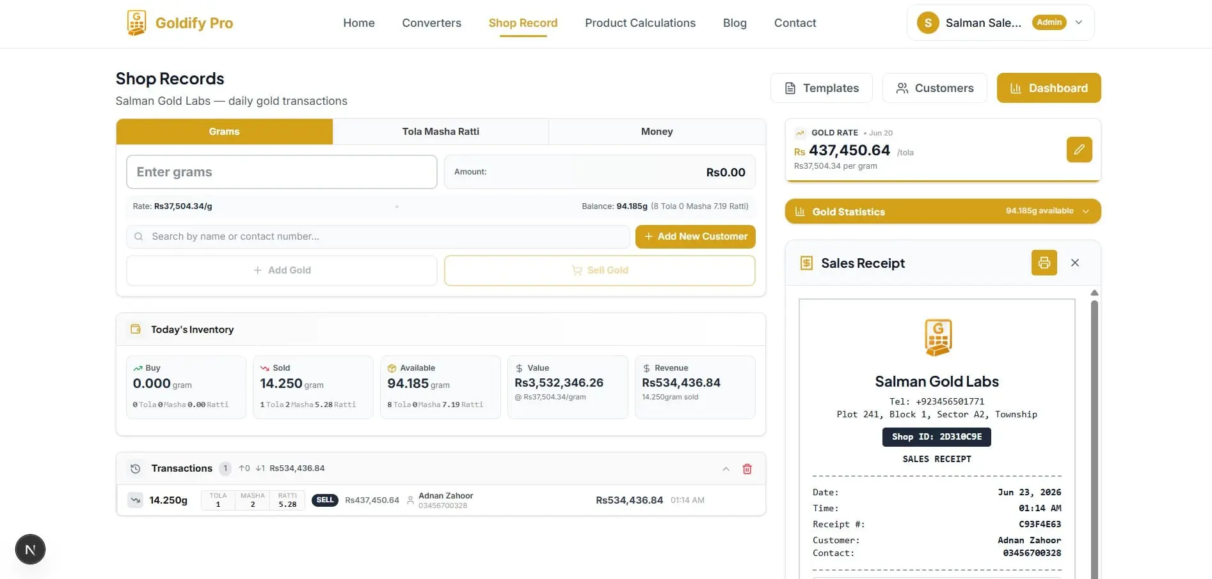Click the receipt scroll up arrow
Image resolution: width=1212 pixels, height=579 pixels.
tap(1094, 293)
